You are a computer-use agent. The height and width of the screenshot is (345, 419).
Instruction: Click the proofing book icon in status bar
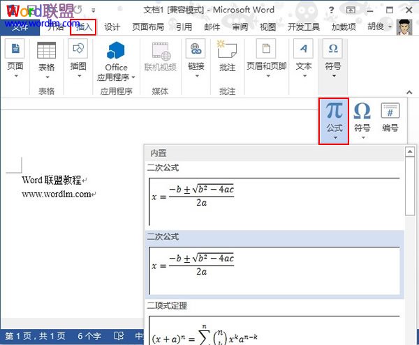point(119,336)
